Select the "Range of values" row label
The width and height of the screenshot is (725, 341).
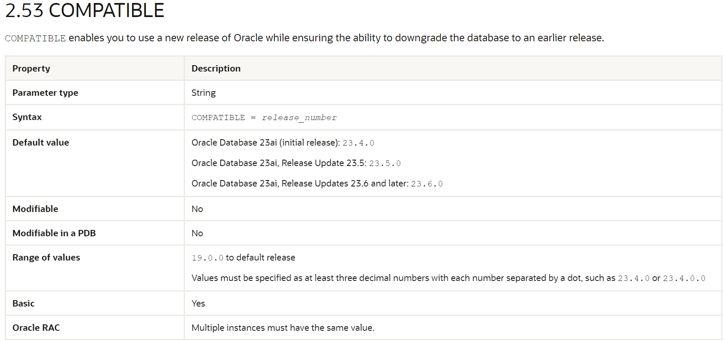point(46,258)
